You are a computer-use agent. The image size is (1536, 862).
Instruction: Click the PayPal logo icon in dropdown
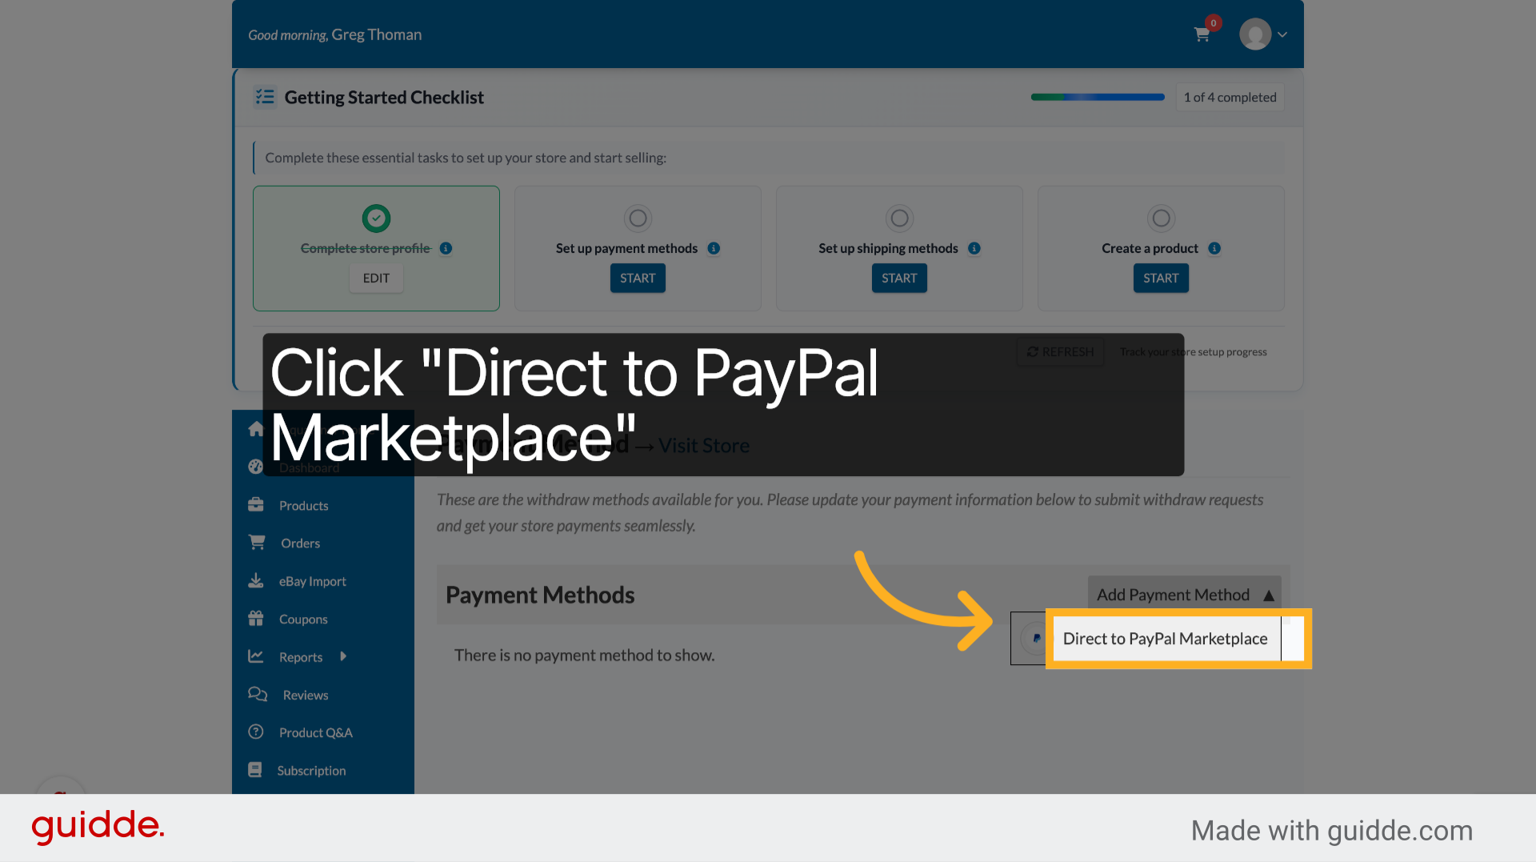(1036, 639)
